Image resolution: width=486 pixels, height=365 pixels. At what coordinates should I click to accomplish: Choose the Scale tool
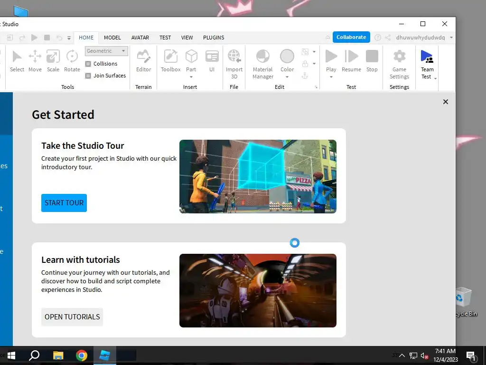tap(53, 61)
